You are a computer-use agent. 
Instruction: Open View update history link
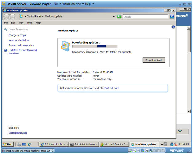(x=19, y=40)
